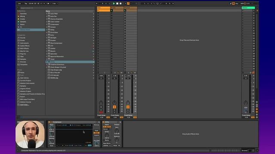Open the 1 Bar quantization menu
275x154 pixels.
pos(55,3)
